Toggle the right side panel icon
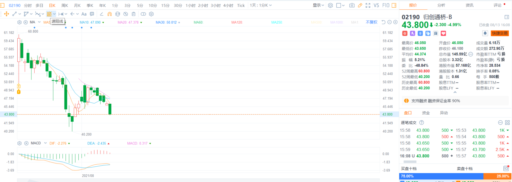The height and width of the screenshot is (182, 512). (394, 5)
